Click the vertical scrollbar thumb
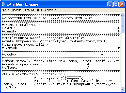The width and height of the screenshot is (126, 93). [122, 26]
